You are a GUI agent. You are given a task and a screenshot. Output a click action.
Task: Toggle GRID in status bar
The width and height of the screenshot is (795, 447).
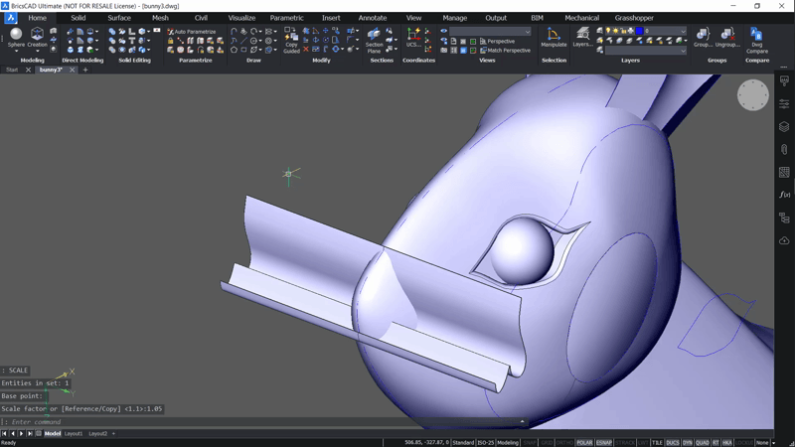pos(547,442)
